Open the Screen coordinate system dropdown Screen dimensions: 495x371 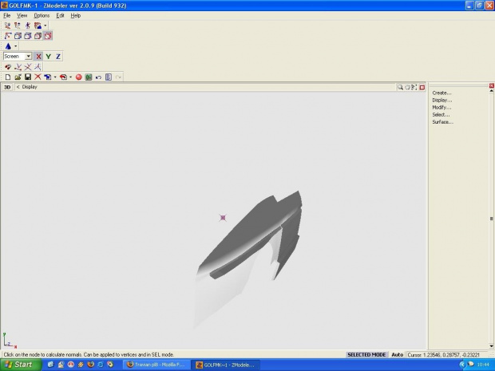point(28,57)
